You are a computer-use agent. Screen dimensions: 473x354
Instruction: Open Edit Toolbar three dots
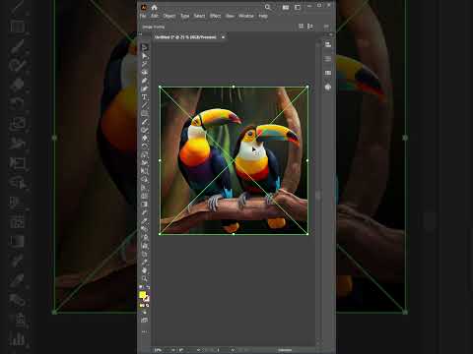[x=144, y=331]
